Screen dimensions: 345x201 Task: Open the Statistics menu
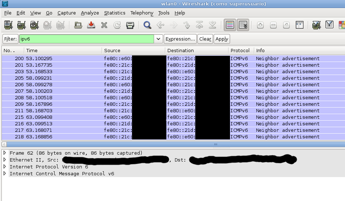coord(115,13)
